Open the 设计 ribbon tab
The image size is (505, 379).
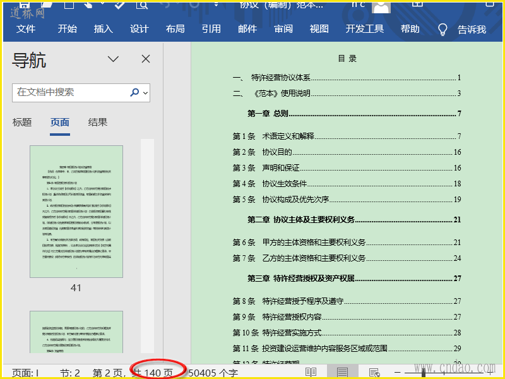click(x=140, y=29)
